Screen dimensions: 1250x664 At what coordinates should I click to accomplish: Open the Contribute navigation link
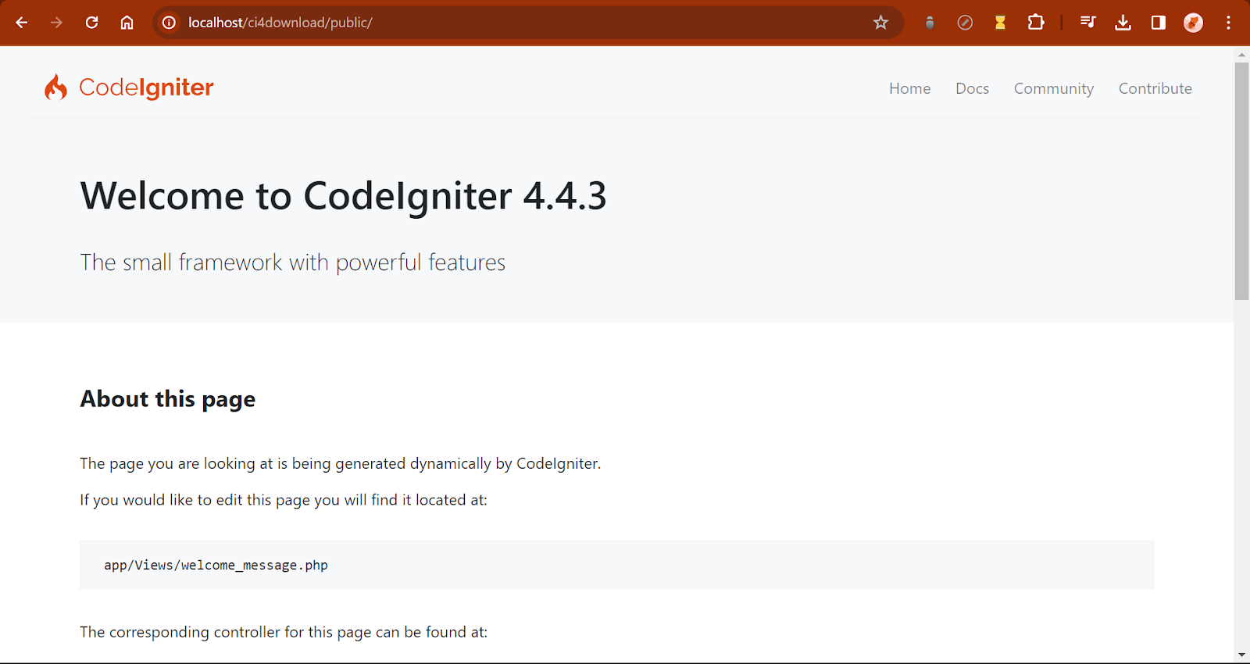(x=1155, y=88)
